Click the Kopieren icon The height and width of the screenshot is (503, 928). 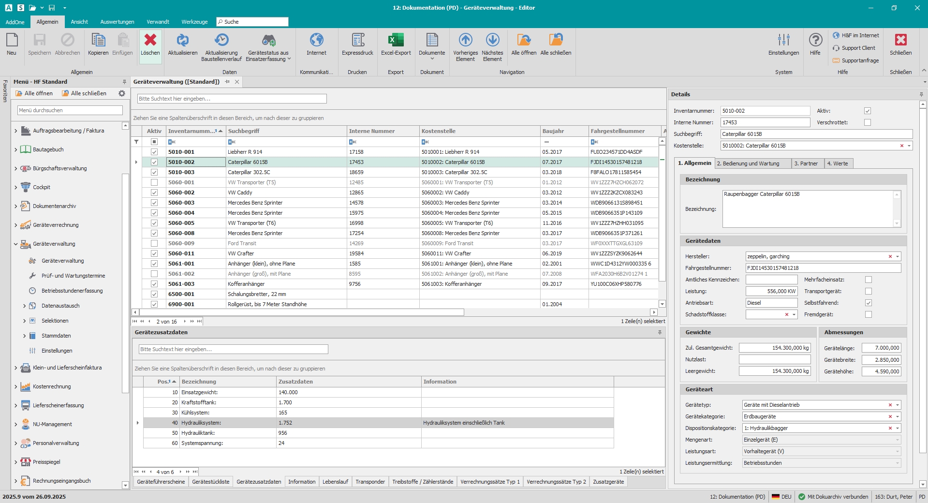click(98, 41)
